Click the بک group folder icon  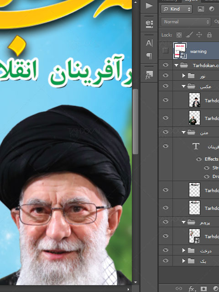[x=191, y=261]
